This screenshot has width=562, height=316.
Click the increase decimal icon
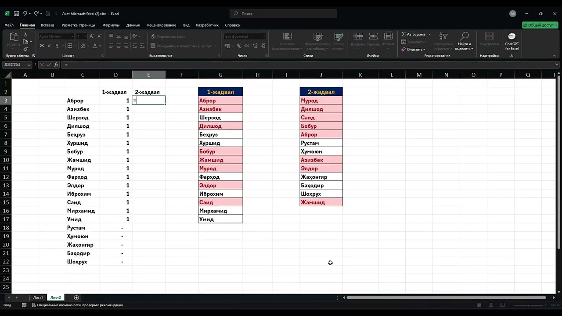click(256, 46)
